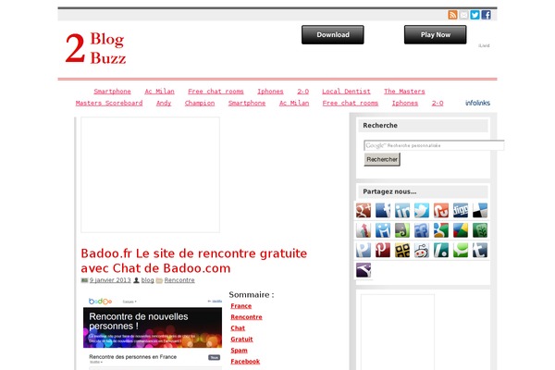Open Rencontre category link beside folder icon
This screenshot has height=370, width=555.
(x=179, y=280)
